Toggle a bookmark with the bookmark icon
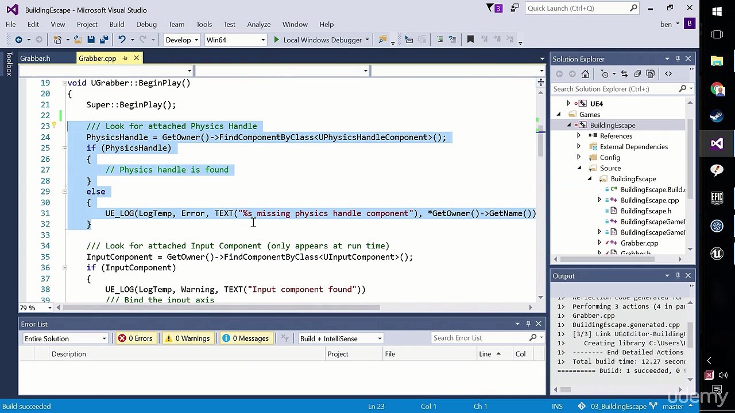This screenshot has height=413, width=735. tap(470, 40)
